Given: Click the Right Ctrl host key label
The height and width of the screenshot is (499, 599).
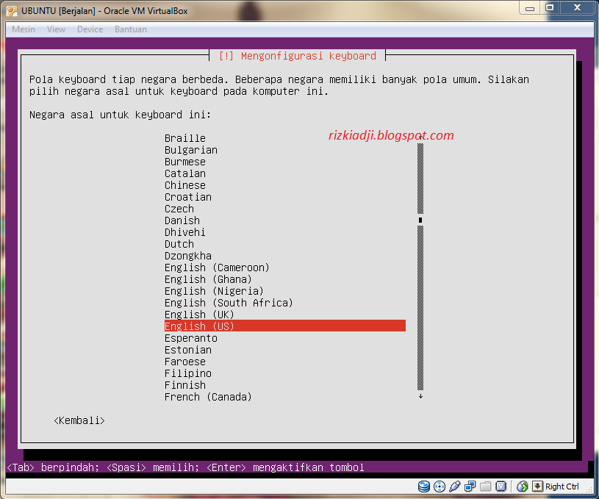Looking at the screenshot, I should (562, 487).
